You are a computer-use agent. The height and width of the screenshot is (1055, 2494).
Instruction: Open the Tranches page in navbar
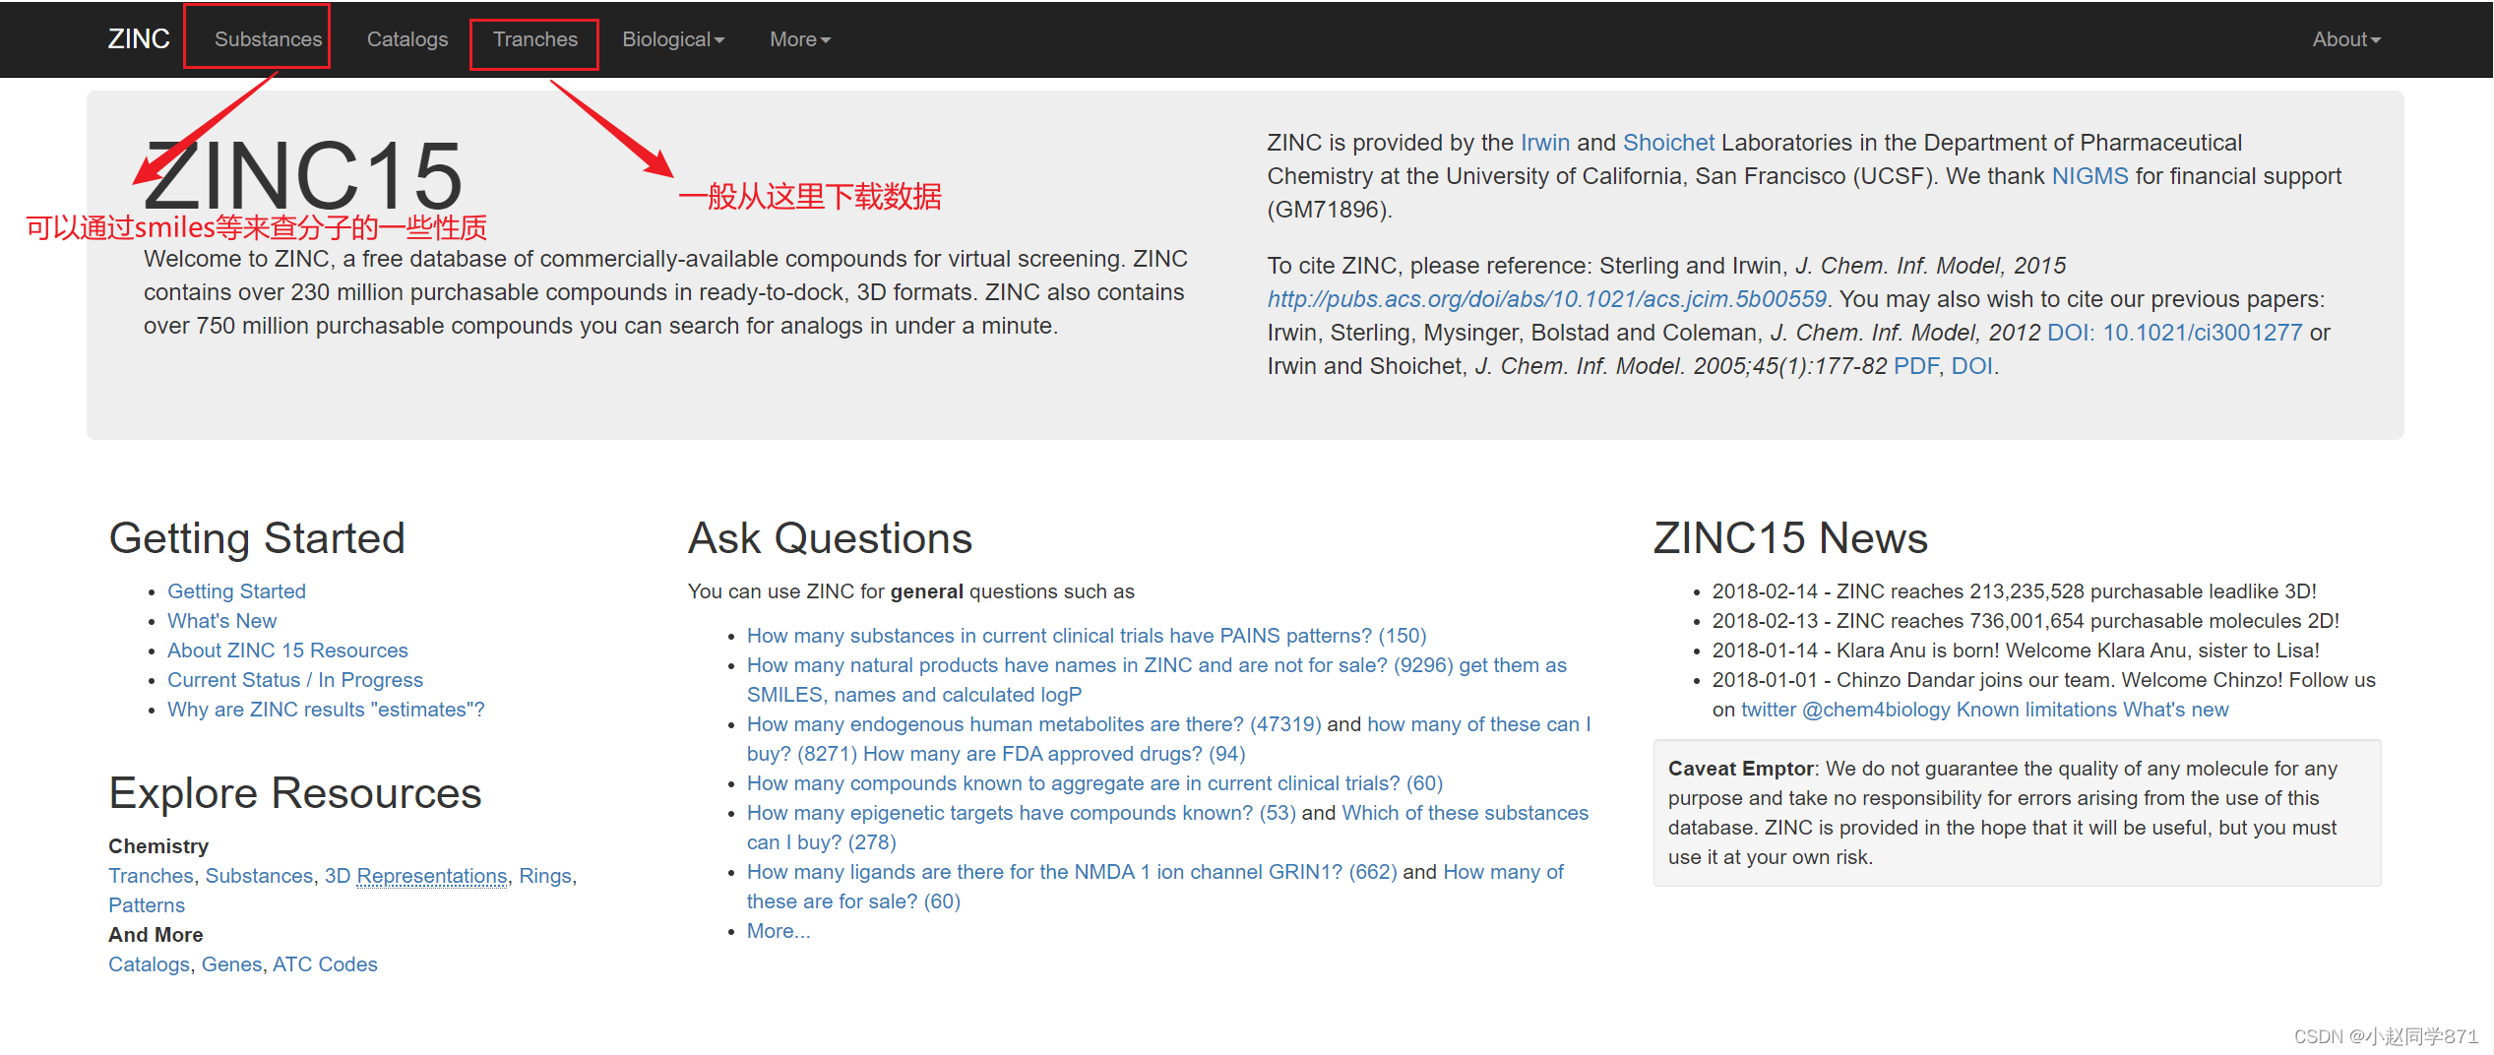(x=535, y=39)
